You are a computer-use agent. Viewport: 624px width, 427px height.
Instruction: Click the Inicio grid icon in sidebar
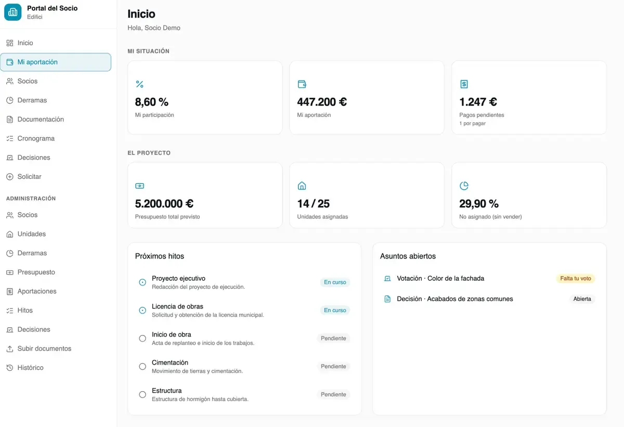click(x=10, y=43)
